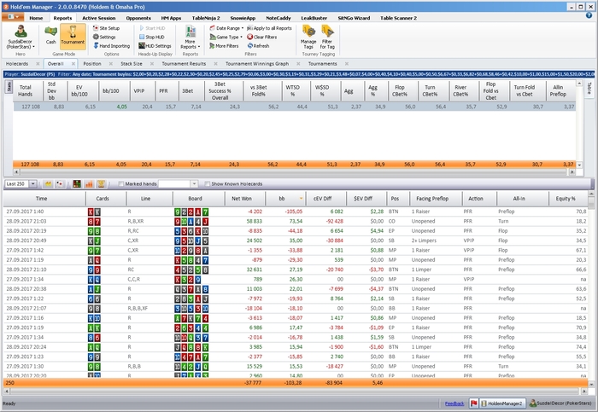Open More Filters
Image resolution: width=598 pixels, height=412 pixels.
(224, 46)
